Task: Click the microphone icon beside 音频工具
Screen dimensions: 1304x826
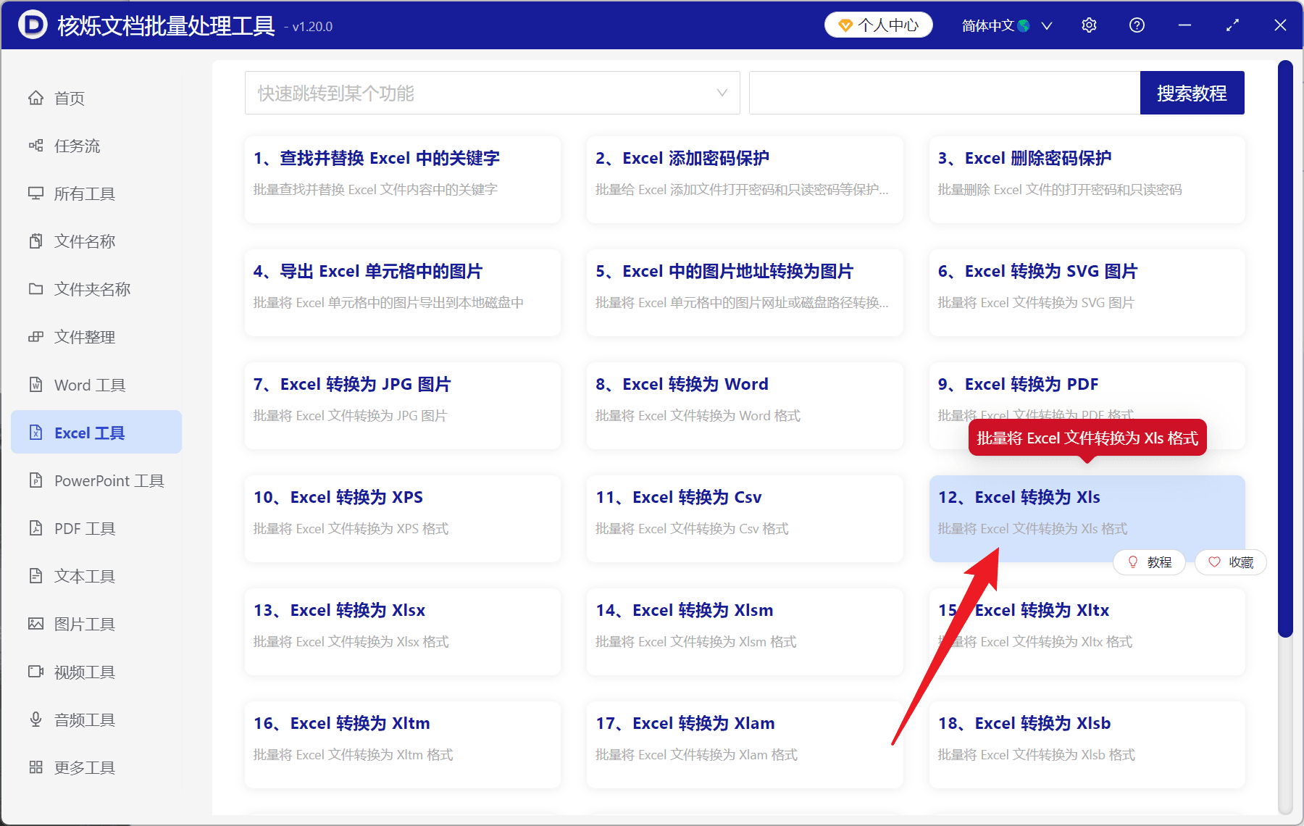Action: click(35, 719)
